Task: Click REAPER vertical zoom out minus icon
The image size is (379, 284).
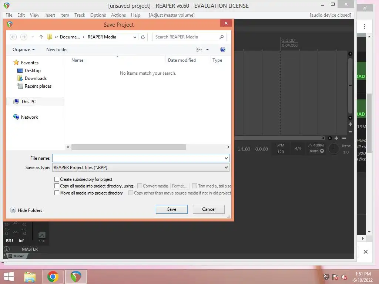Action: point(350,132)
